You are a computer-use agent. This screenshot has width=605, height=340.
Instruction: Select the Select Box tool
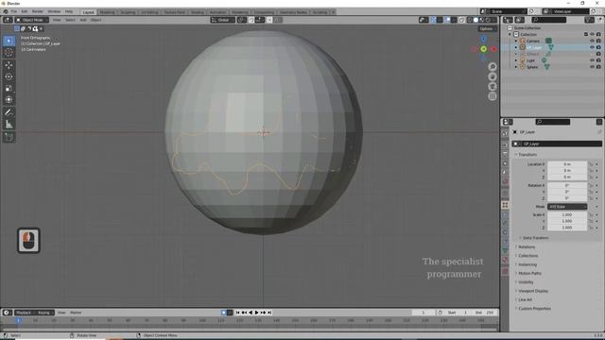pos(9,41)
